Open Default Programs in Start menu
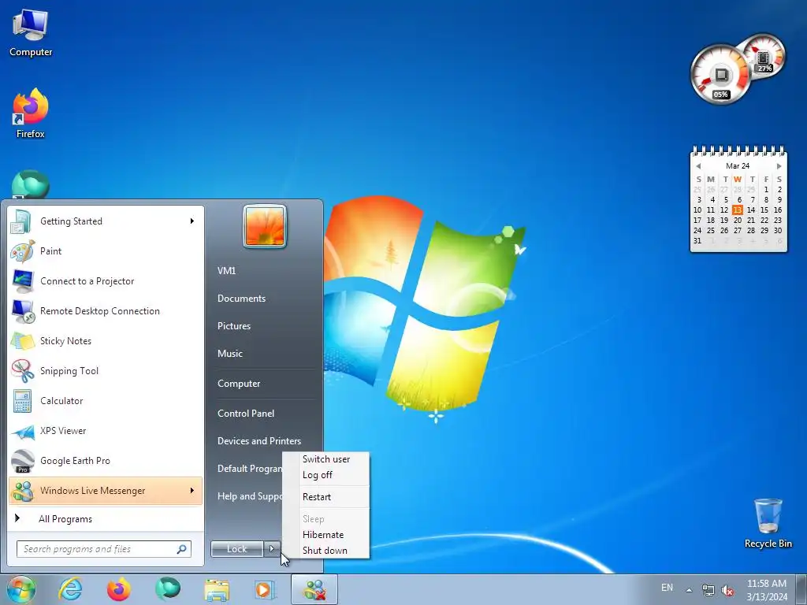 click(x=250, y=469)
